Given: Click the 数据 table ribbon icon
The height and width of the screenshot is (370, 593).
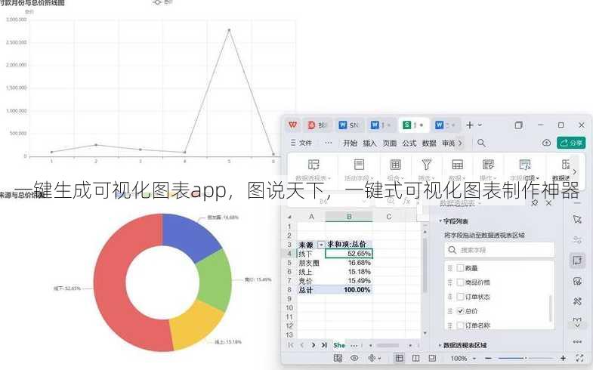Looking at the screenshot, I should [x=457, y=165].
